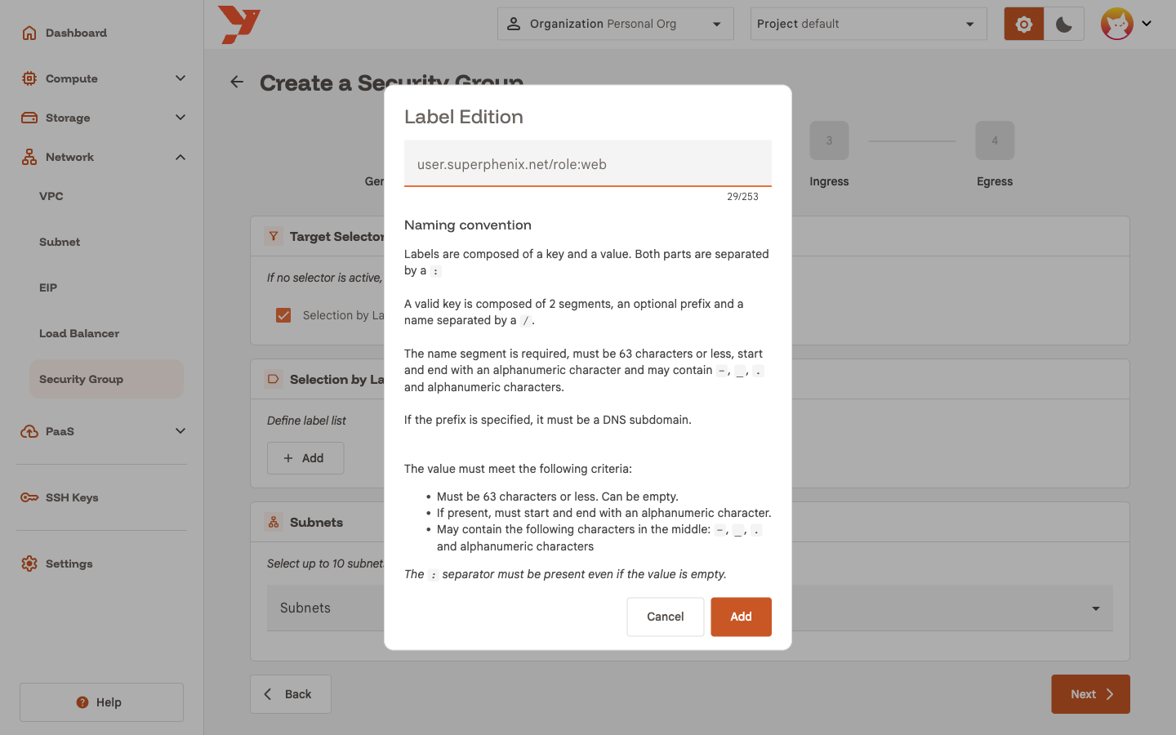Click the Compute chip icon
Image resolution: width=1176 pixels, height=735 pixels.
tap(29, 78)
